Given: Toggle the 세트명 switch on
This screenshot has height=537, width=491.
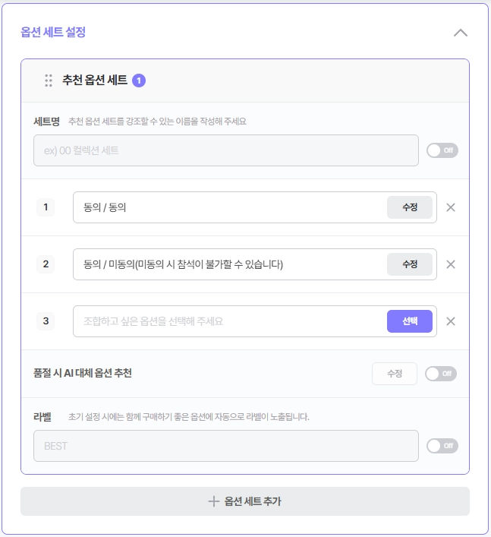Looking at the screenshot, I should [x=442, y=150].
